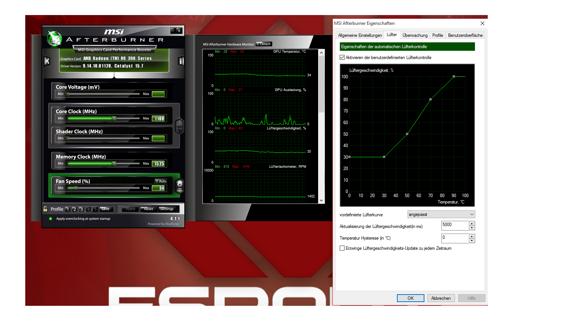Click the Lüftertachometer RPM graph

tap(260, 185)
